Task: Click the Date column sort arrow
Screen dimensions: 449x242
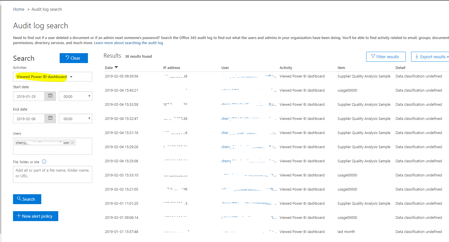Action: pyautogui.click(x=116, y=67)
